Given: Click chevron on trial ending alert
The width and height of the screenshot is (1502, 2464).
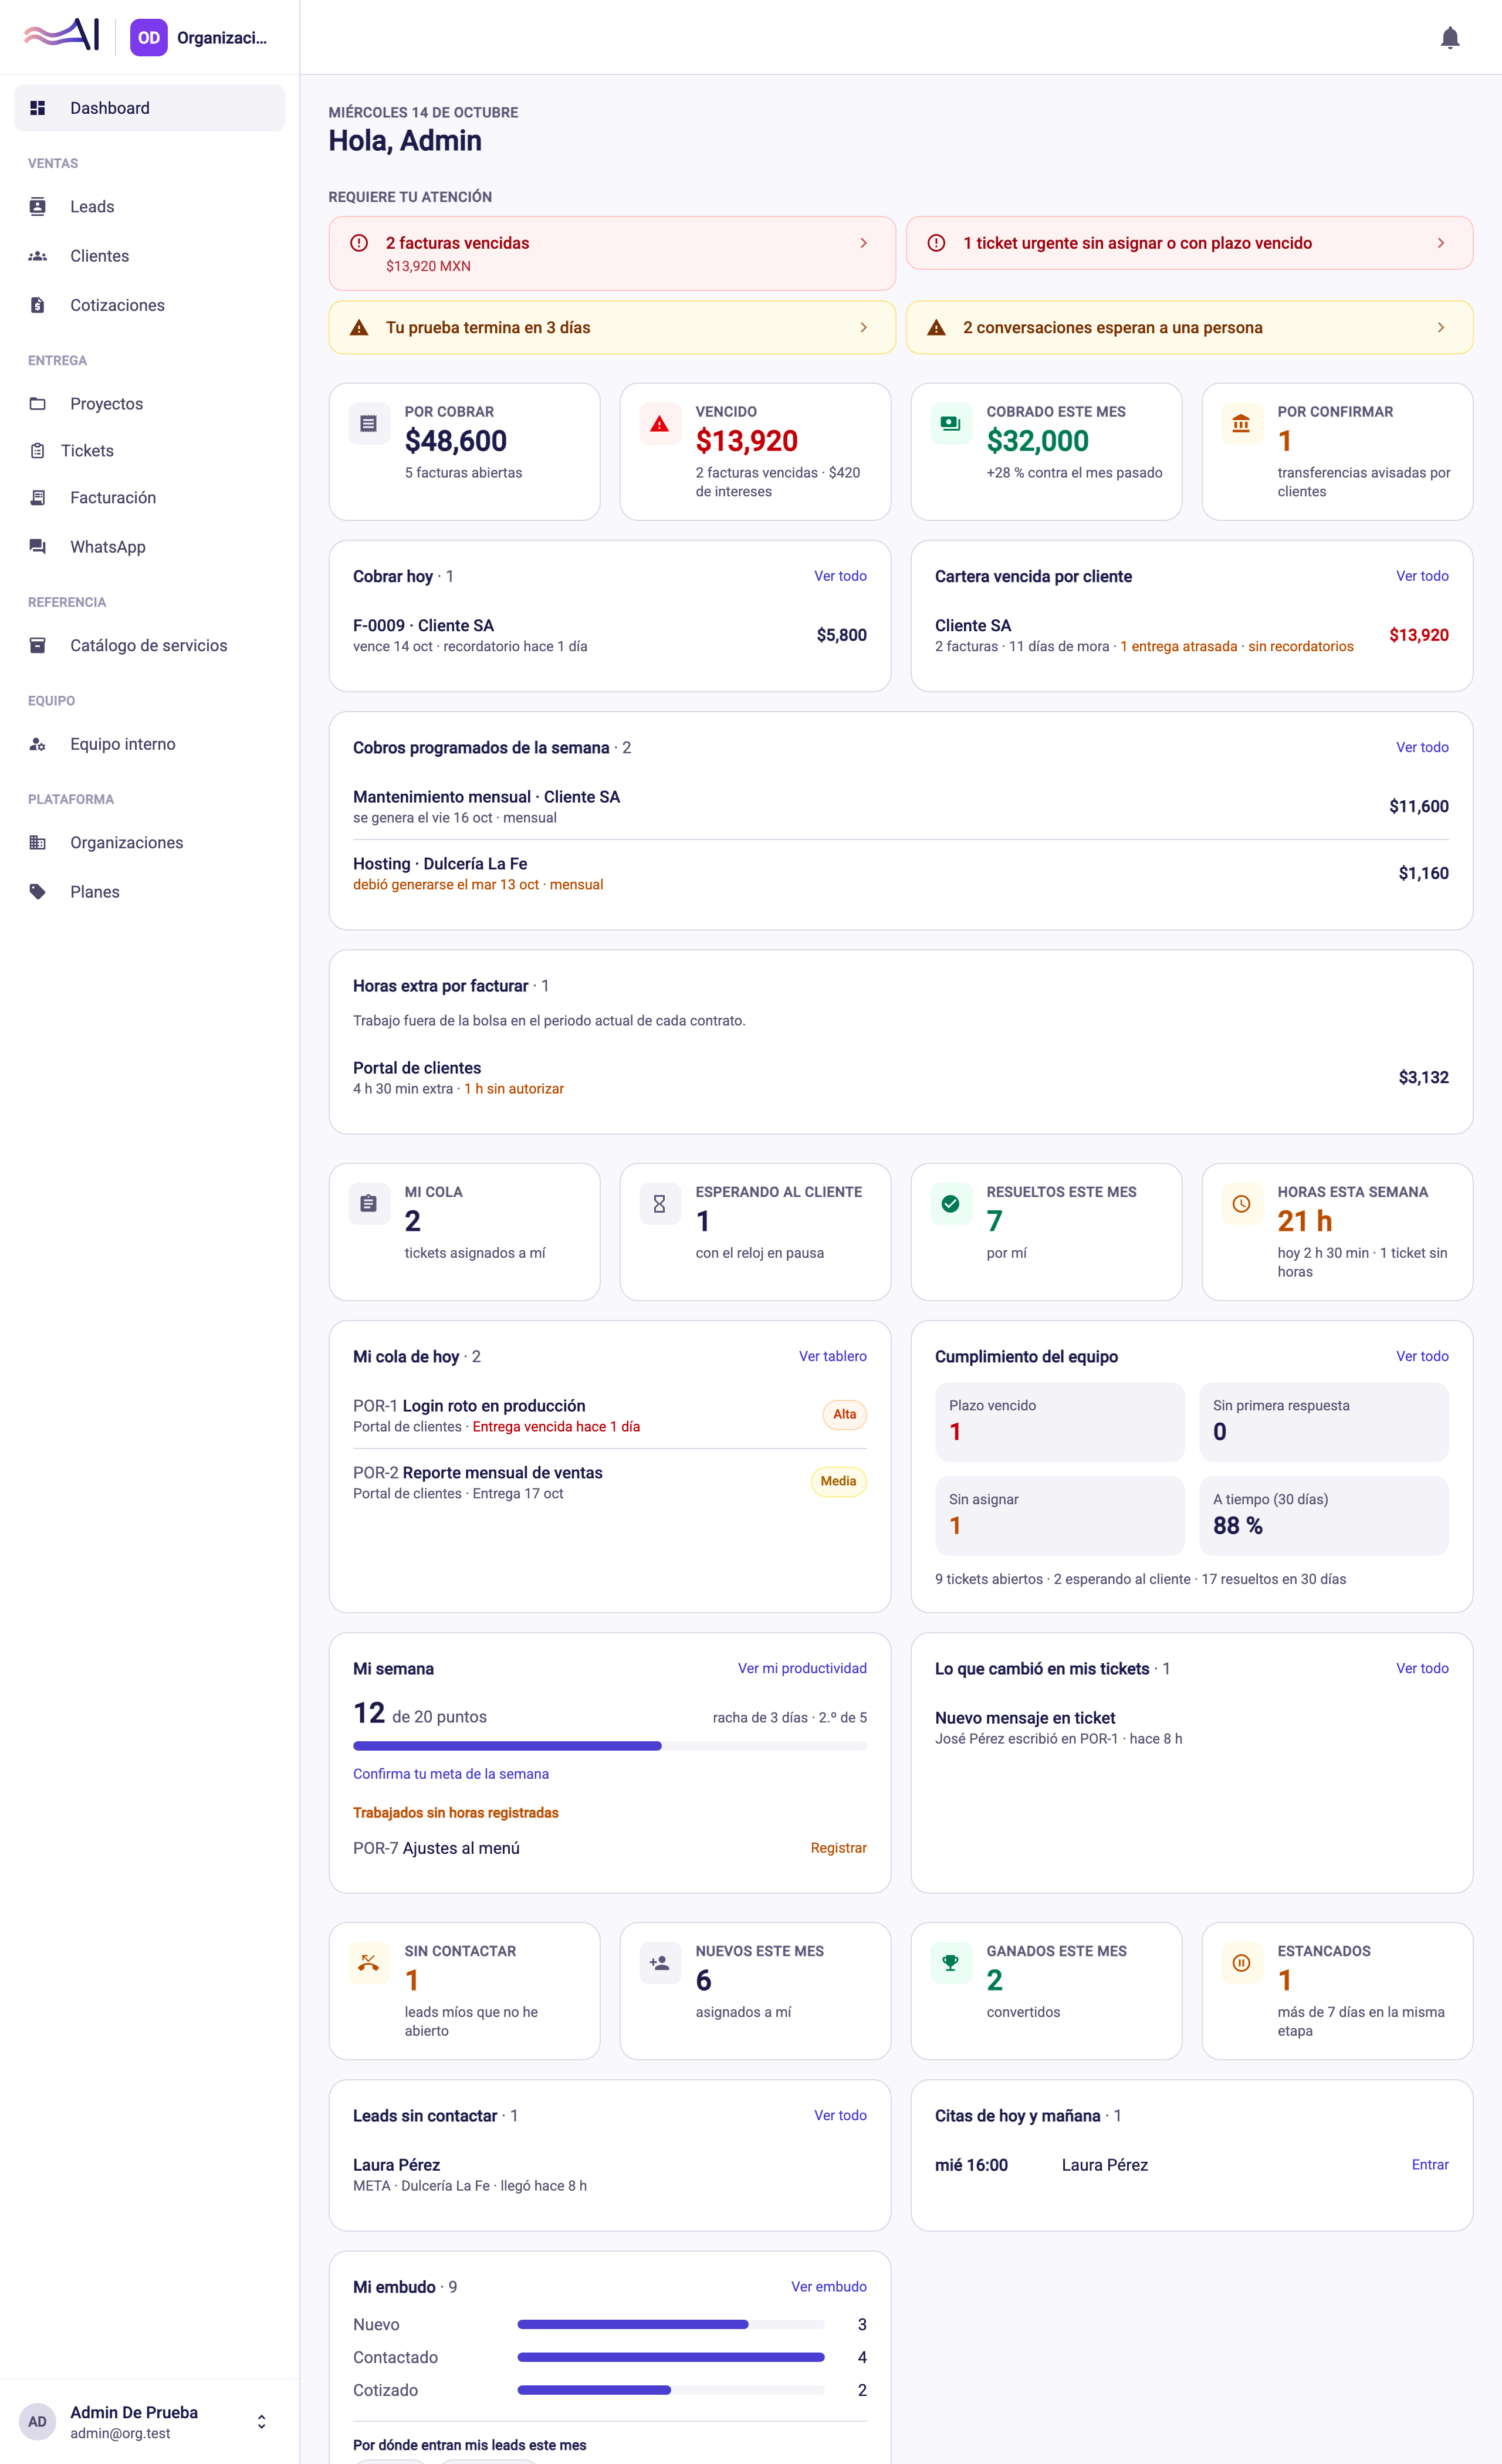Looking at the screenshot, I should point(864,328).
